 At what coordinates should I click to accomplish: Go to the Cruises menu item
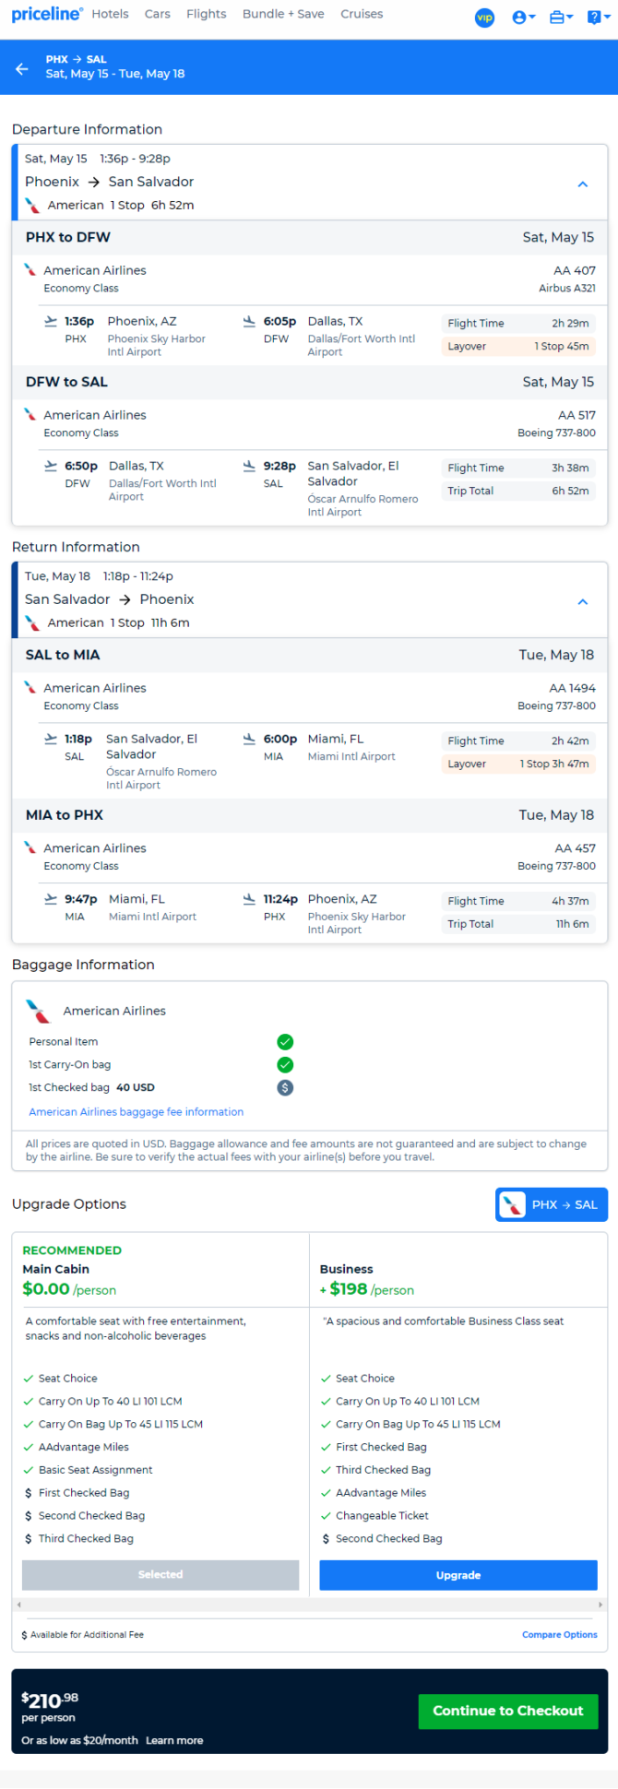pyautogui.click(x=362, y=14)
